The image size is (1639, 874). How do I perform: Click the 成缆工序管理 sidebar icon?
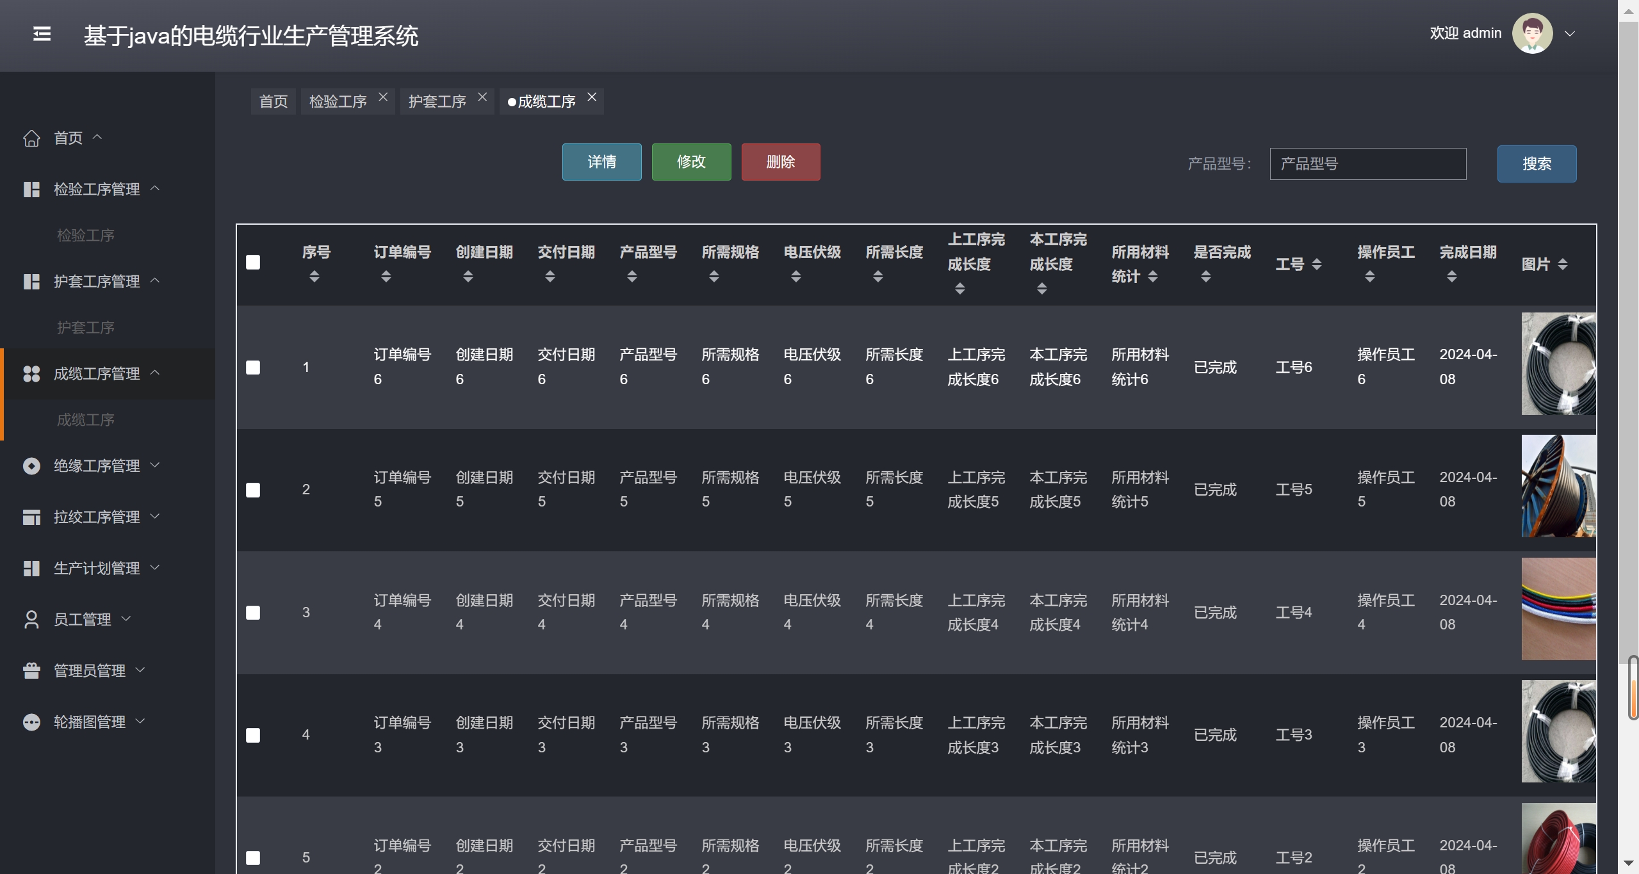[x=31, y=374]
